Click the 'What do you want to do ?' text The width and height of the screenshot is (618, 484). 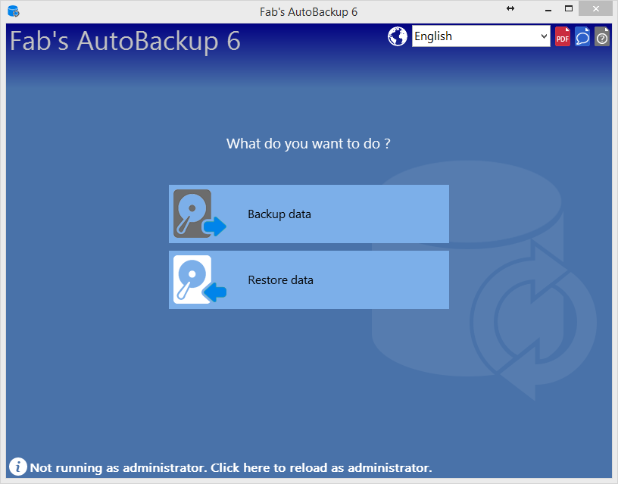coord(308,143)
